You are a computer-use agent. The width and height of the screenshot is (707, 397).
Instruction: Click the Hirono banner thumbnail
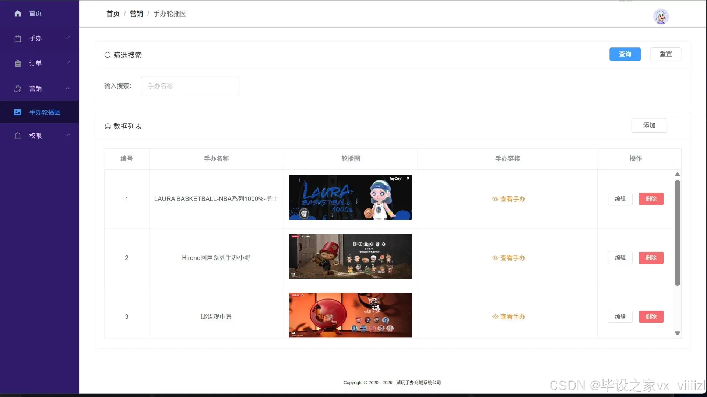[351, 256]
